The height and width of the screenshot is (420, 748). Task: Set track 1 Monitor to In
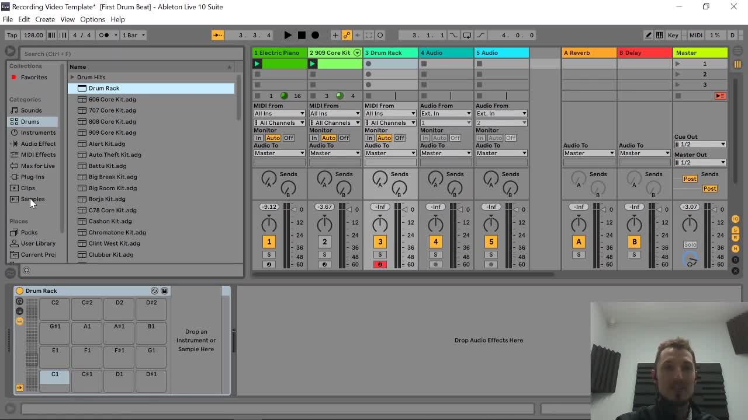coord(258,138)
